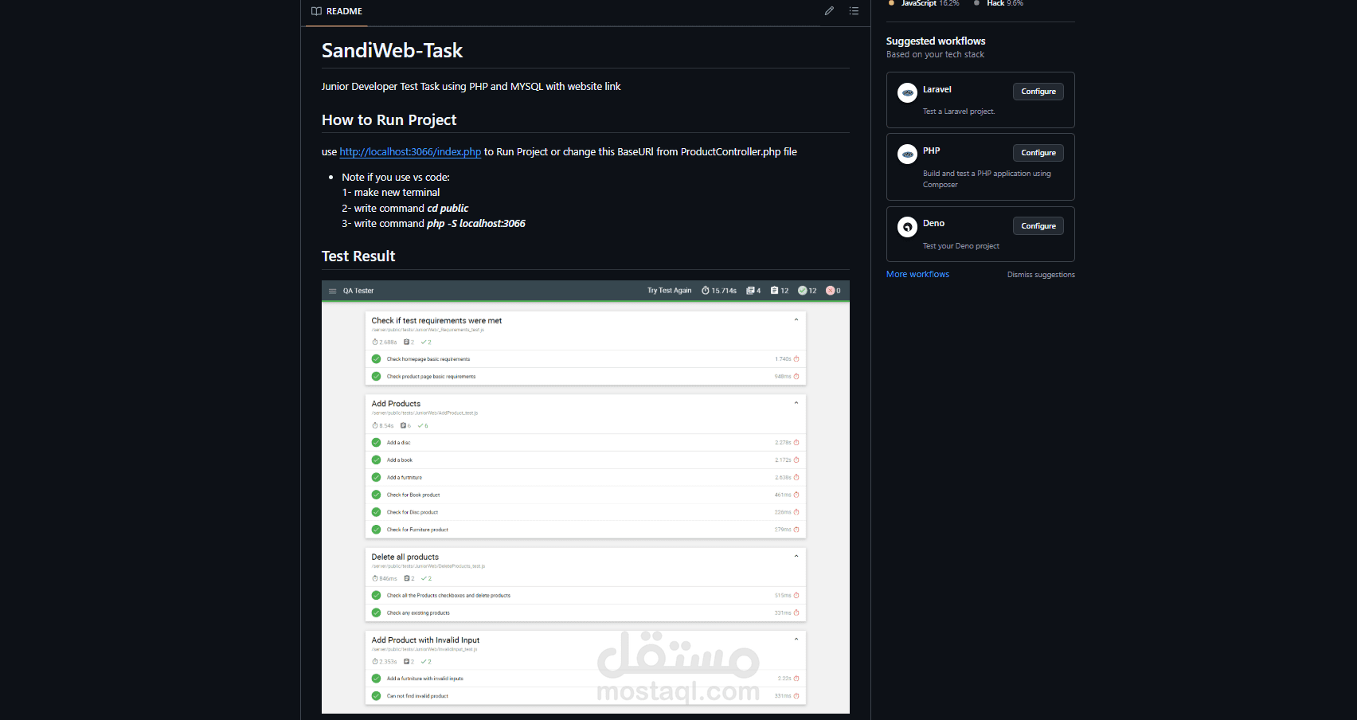Open the More workflows link
Screen dimensions: 1357x720
[x=917, y=274]
